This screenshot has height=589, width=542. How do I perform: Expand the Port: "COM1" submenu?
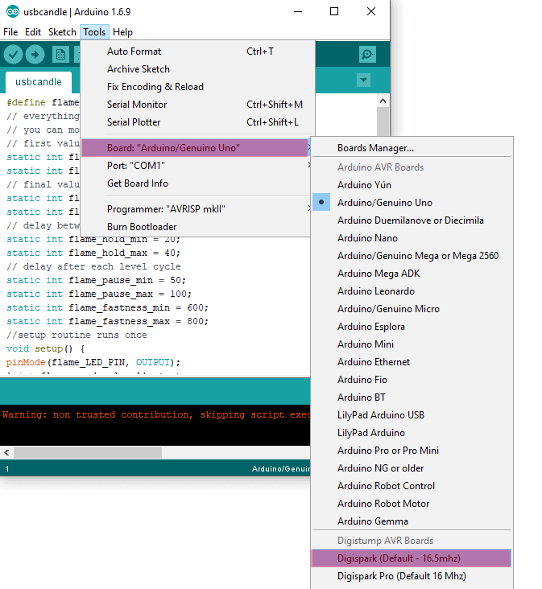[x=196, y=165]
